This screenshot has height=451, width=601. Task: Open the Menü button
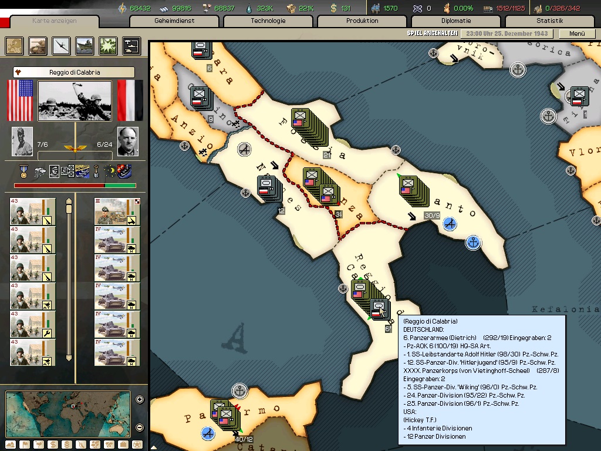tap(577, 33)
